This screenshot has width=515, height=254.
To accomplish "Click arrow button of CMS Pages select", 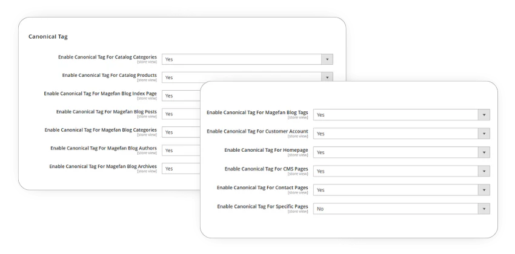I will pos(484,171).
